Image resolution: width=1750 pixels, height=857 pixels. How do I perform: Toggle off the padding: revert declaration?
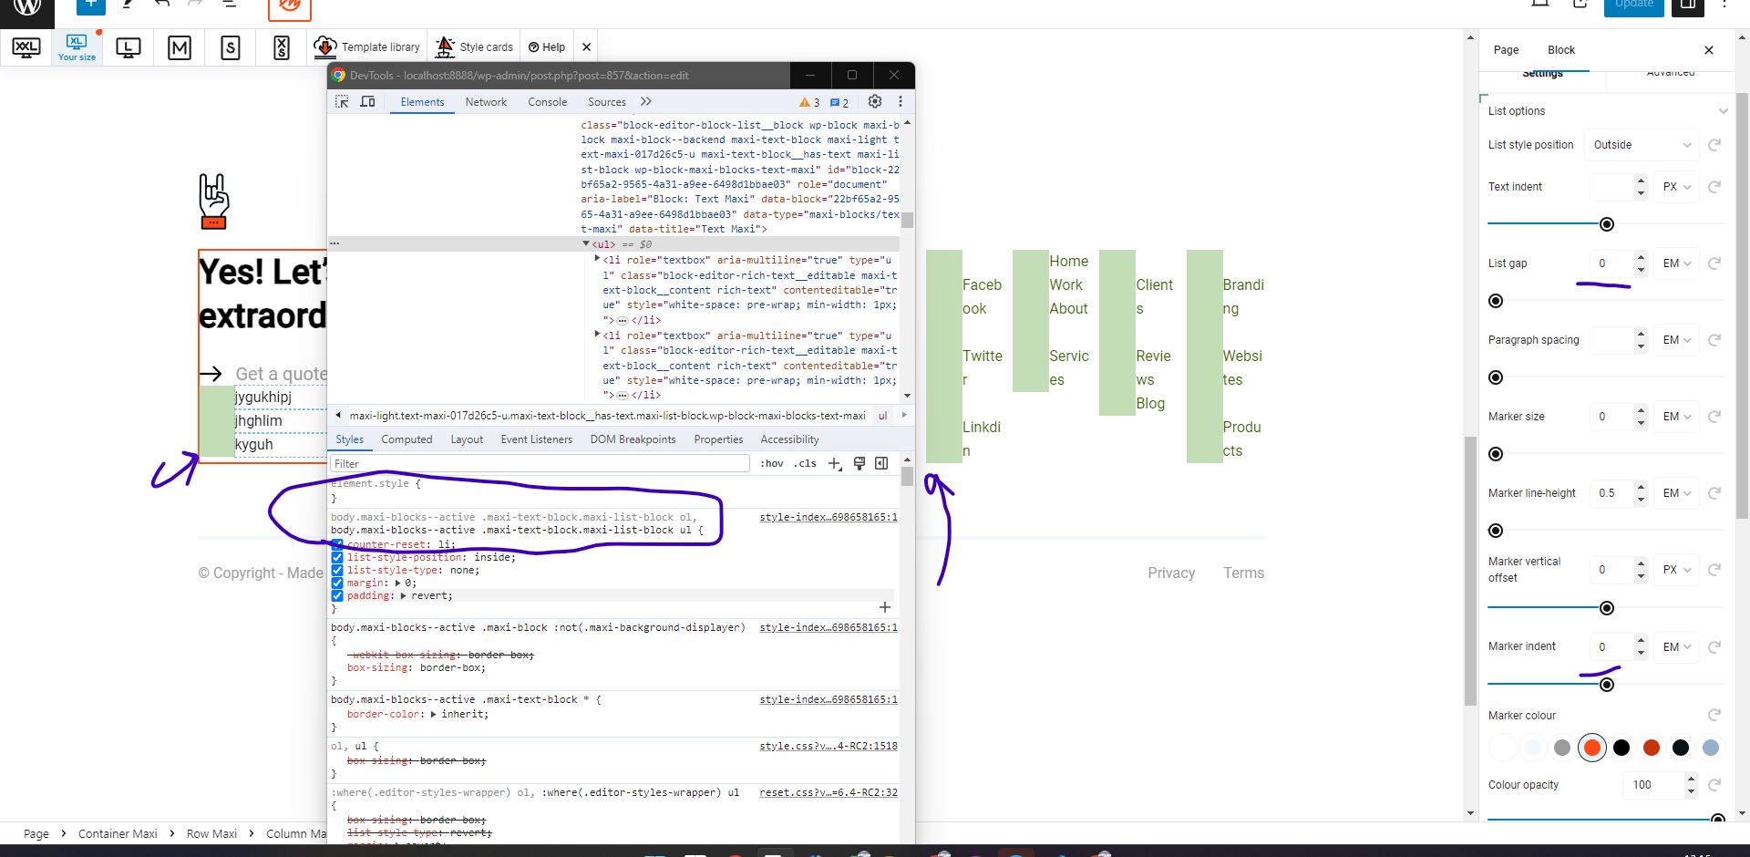[338, 595]
